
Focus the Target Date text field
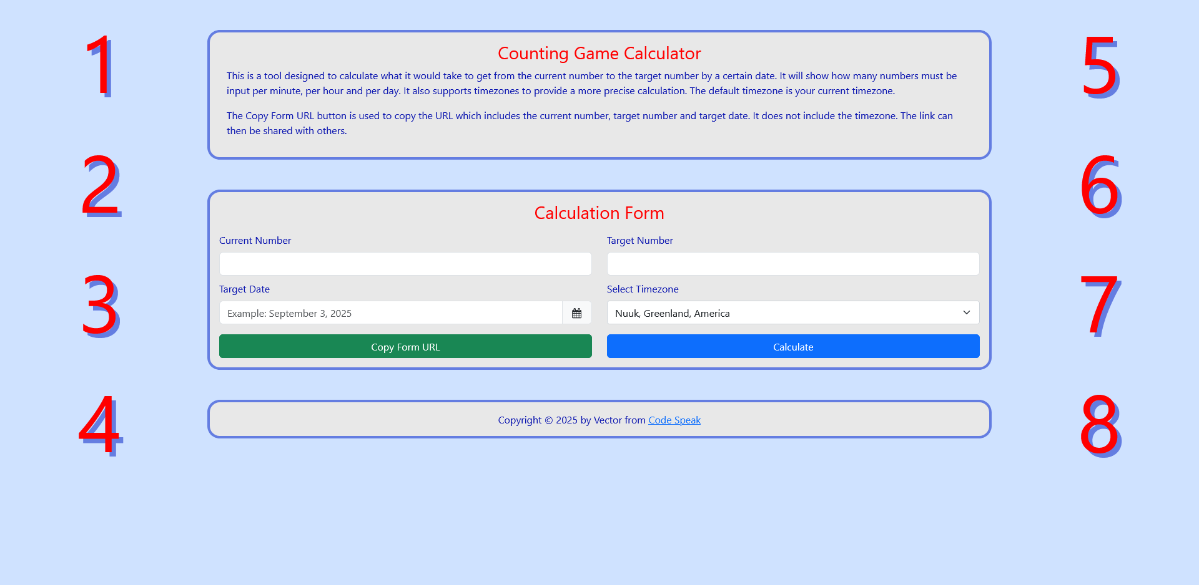390,313
